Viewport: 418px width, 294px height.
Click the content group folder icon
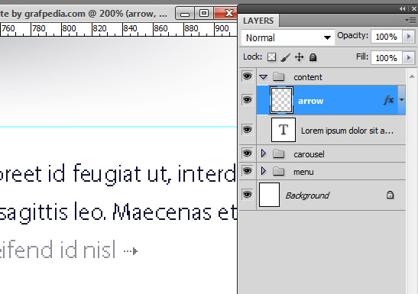(x=279, y=77)
